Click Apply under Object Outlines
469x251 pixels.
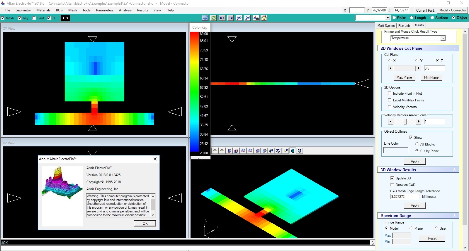click(x=415, y=161)
